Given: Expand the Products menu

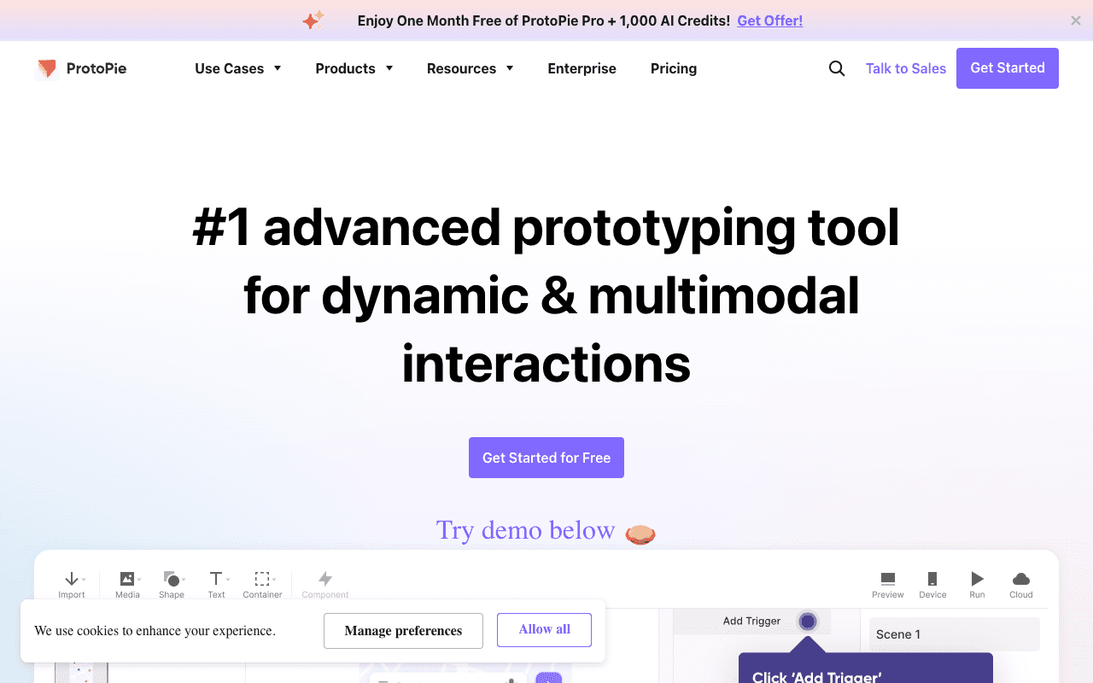Looking at the screenshot, I should click(x=354, y=68).
